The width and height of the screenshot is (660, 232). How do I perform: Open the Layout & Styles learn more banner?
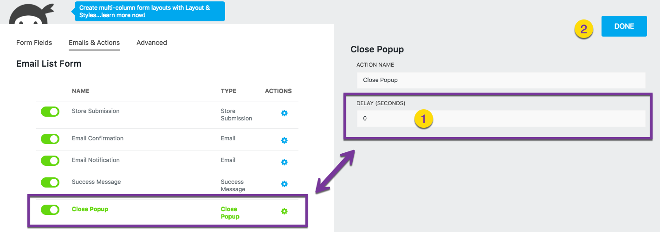150,12
